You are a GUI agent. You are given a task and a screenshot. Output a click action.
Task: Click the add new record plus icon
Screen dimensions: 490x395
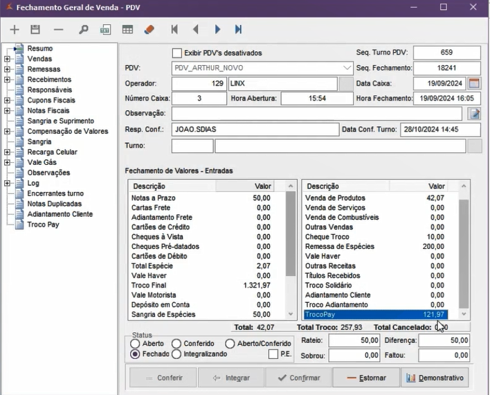click(x=15, y=30)
